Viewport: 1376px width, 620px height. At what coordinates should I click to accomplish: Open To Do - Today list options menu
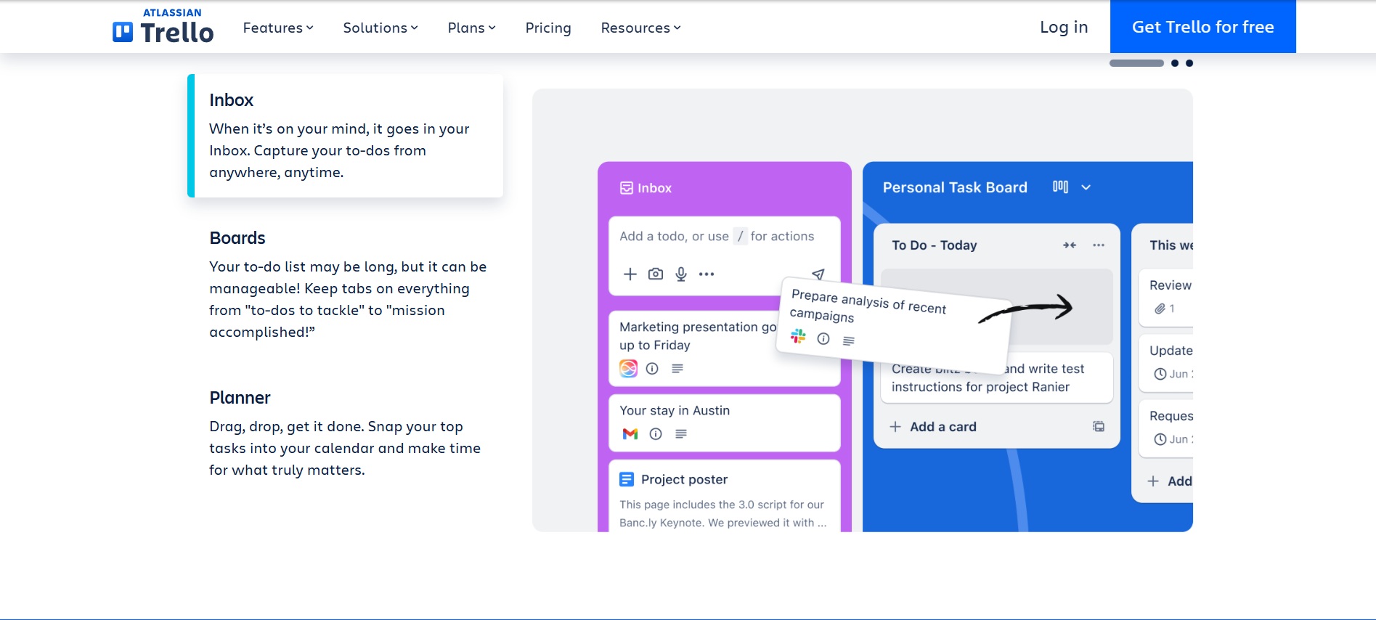(x=1099, y=245)
